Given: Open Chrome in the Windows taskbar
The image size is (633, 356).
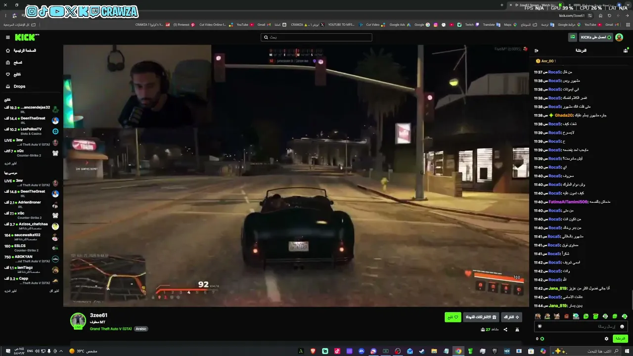Looking at the screenshot, I should tap(458, 351).
